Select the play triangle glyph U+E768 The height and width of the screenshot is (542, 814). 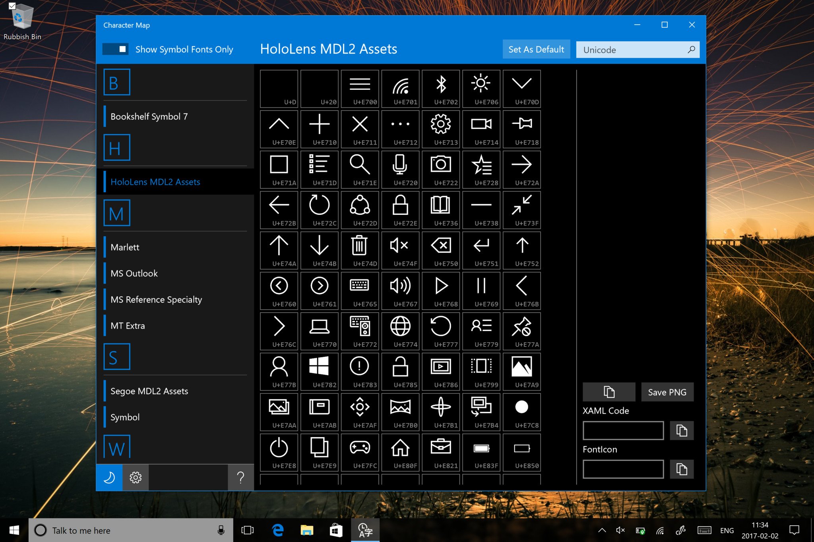441,291
